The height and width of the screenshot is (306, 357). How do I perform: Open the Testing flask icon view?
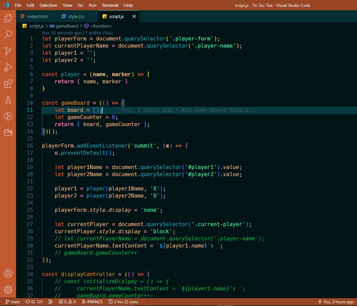(8, 100)
